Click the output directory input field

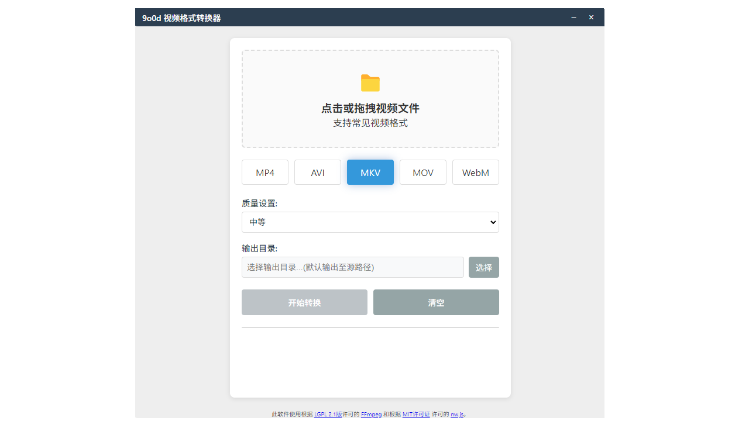point(353,267)
